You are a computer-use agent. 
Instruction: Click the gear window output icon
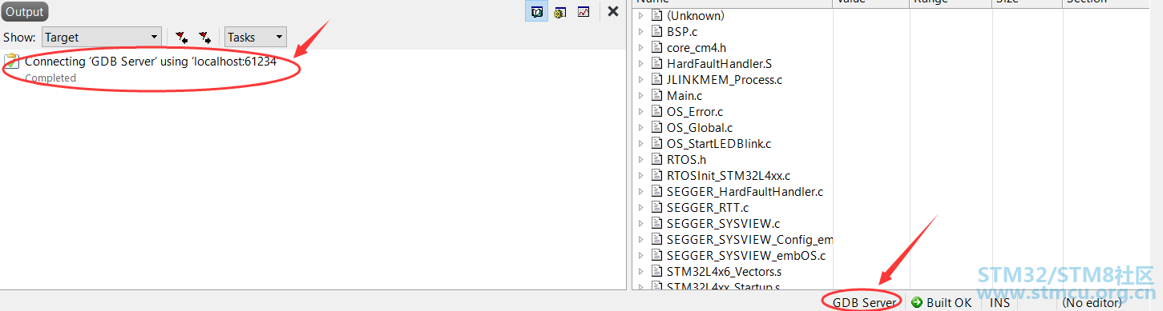tap(560, 12)
